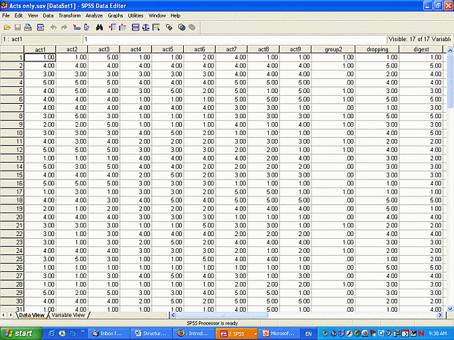
Task: Click the Use Sets circles icon
Action: click(x=182, y=28)
